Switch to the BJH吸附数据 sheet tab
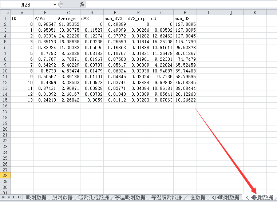277x202 pixels. pyautogui.click(x=225, y=197)
